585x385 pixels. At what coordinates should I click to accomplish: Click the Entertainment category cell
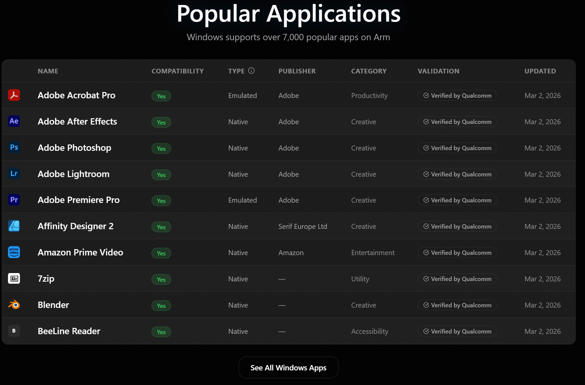(373, 253)
